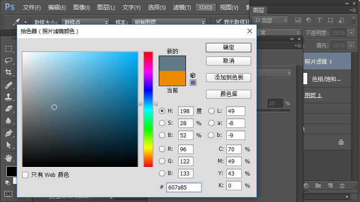The height and width of the screenshot is (202, 360).
Task: Select the Lasso tool
Action: [x=9, y=60]
